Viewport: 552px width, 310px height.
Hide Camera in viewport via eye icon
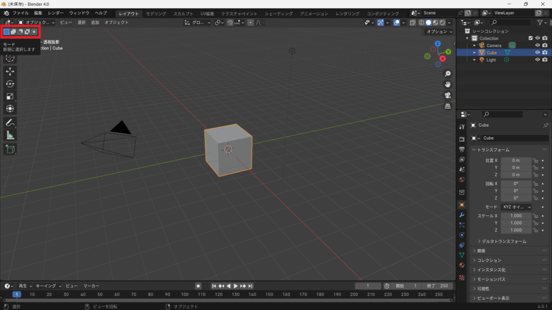click(537, 45)
